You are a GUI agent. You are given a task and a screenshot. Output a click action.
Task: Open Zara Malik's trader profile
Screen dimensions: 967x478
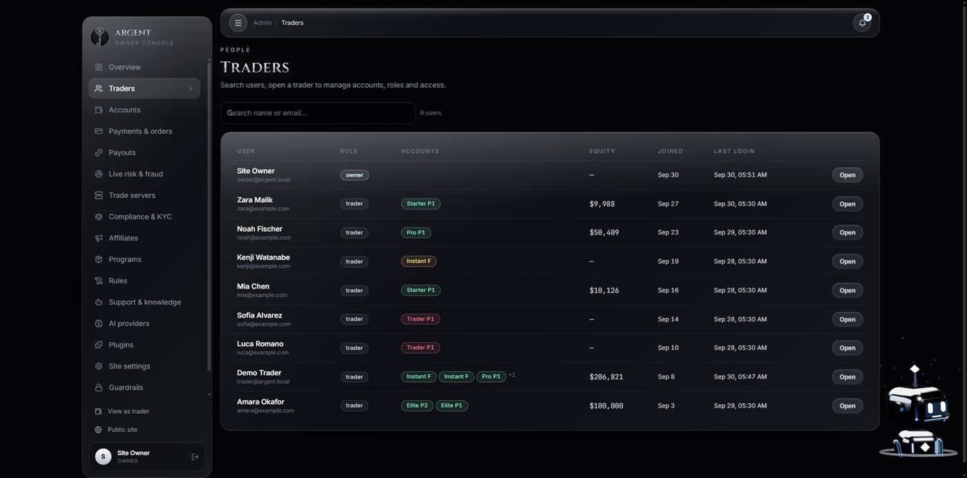pos(848,204)
